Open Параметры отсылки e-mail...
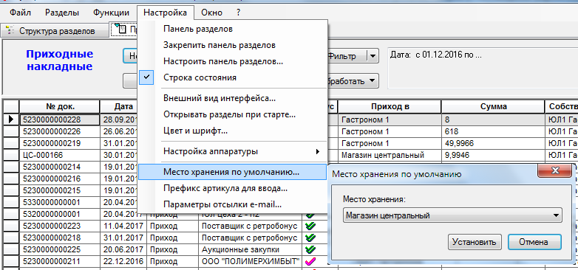The width and height of the screenshot is (578, 270). [x=233, y=204]
